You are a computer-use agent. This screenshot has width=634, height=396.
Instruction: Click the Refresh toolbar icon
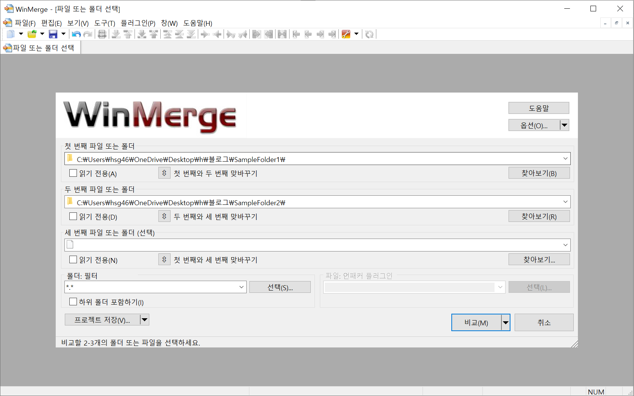click(369, 34)
